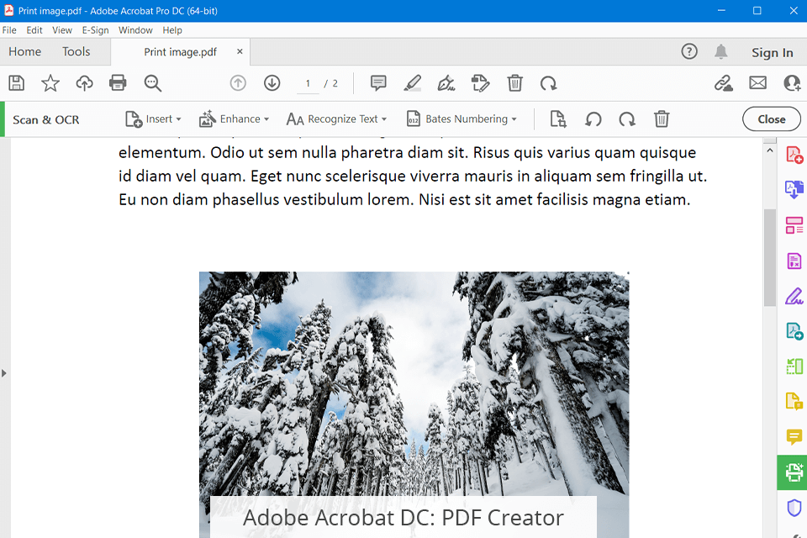Click the scrollbar up arrow
The image size is (807, 538).
click(769, 150)
